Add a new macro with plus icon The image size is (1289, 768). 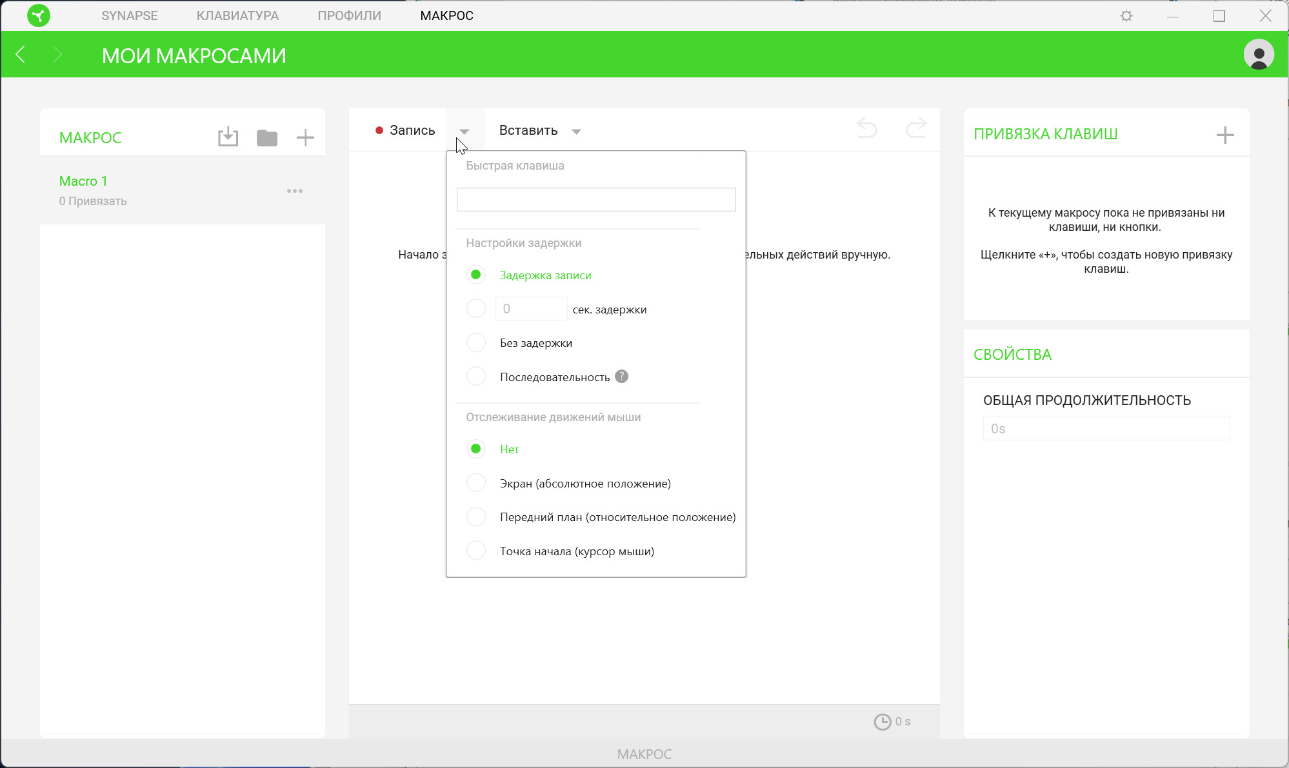(305, 137)
